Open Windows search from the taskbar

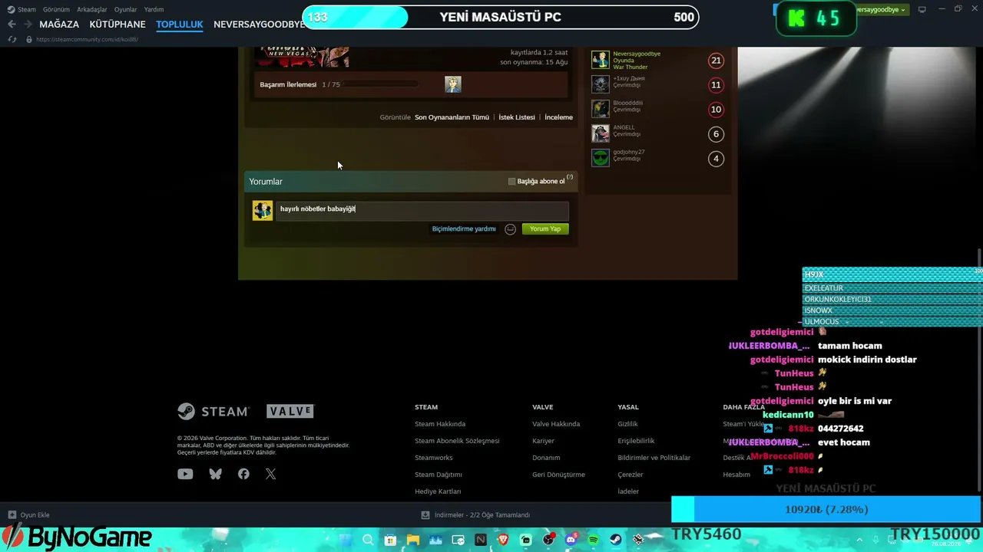click(368, 540)
